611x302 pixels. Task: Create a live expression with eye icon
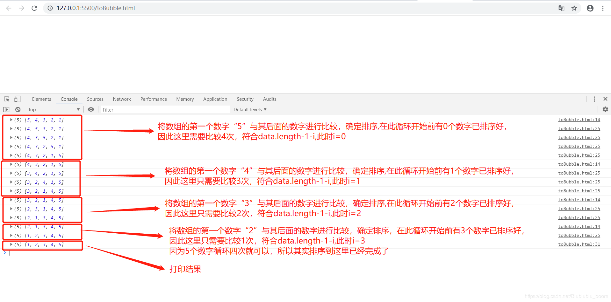[91, 109]
